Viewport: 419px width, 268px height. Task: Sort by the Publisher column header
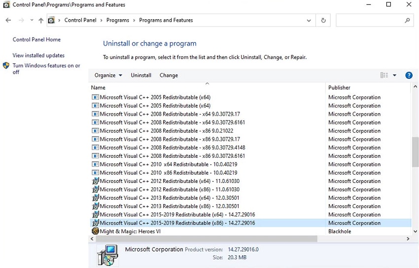click(x=339, y=88)
